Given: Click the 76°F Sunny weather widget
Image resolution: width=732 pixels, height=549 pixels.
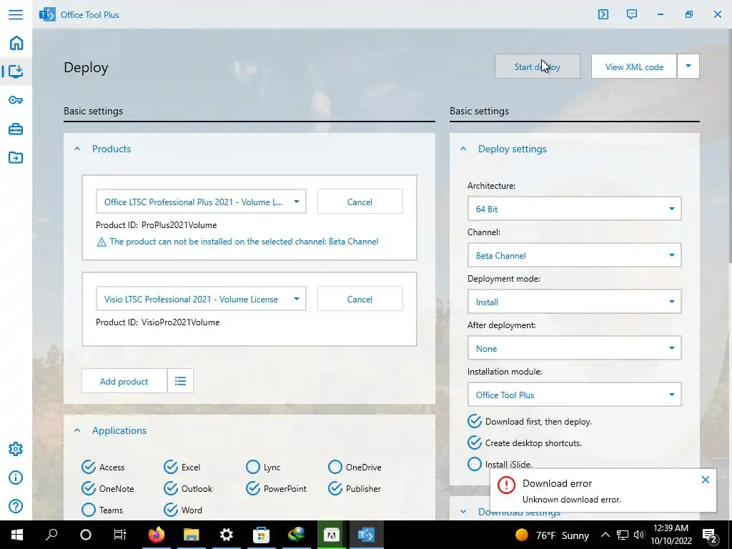Looking at the screenshot, I should click(x=553, y=535).
